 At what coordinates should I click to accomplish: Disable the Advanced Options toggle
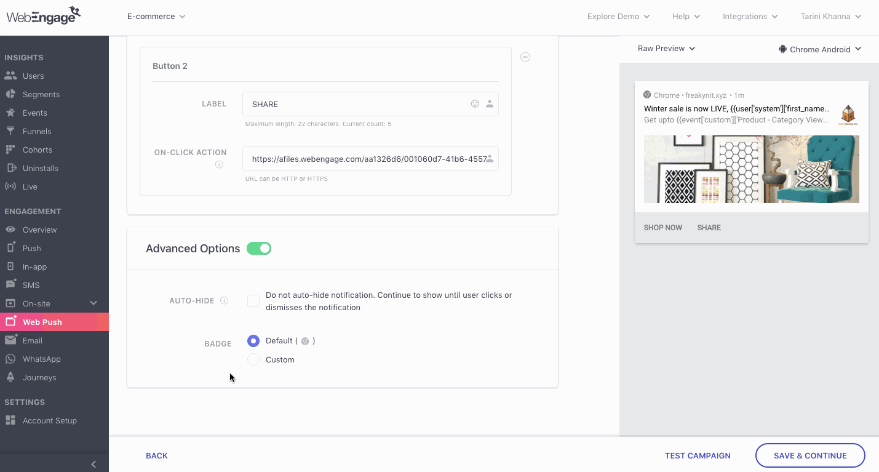click(x=258, y=248)
